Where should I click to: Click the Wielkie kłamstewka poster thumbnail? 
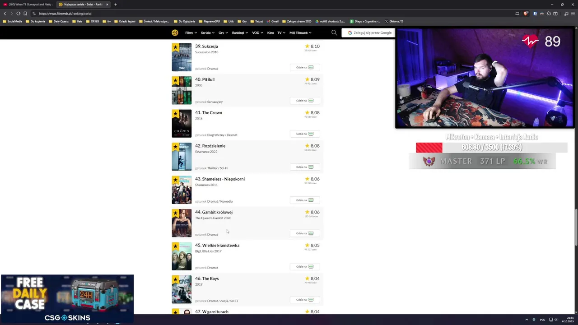pos(182,256)
